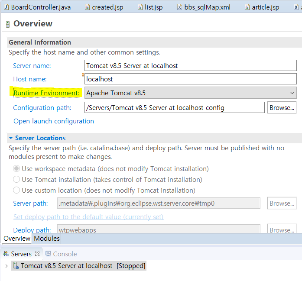The image size is (302, 281).
Task: Select Tomcat v8.5 Server at localhost entry
Action: 78,265
